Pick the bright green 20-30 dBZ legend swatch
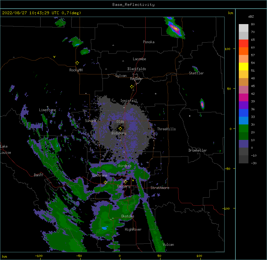Image resolution: width=267 pixels, height=260 pixels. pos(243,128)
